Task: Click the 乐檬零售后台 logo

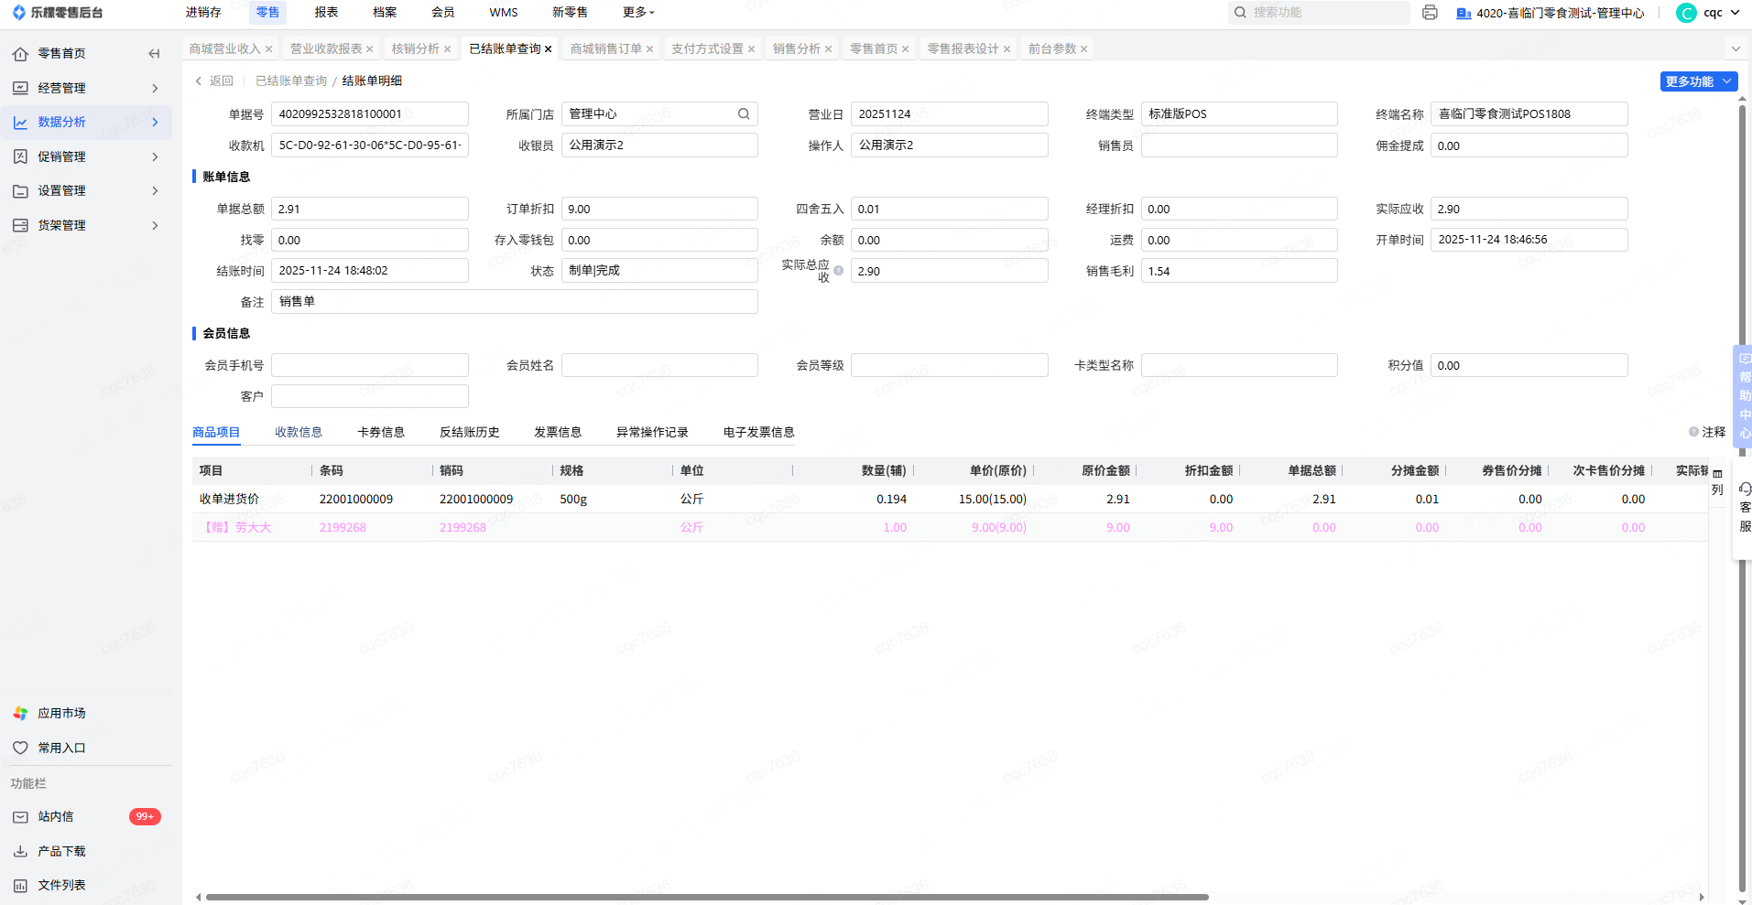Action: (x=57, y=13)
